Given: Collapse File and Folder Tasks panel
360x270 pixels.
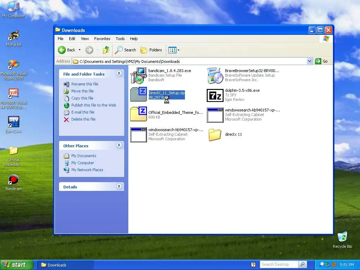Looking at the screenshot, I should coord(119,73).
